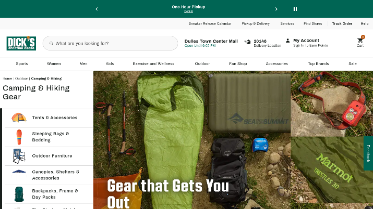This screenshot has width=373, height=209.
Task: Open the Kids menu
Action: tap(110, 64)
